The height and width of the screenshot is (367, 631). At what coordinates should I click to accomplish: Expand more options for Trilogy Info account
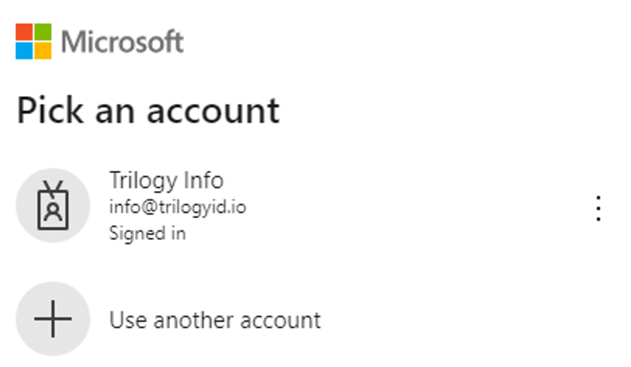pyautogui.click(x=598, y=208)
